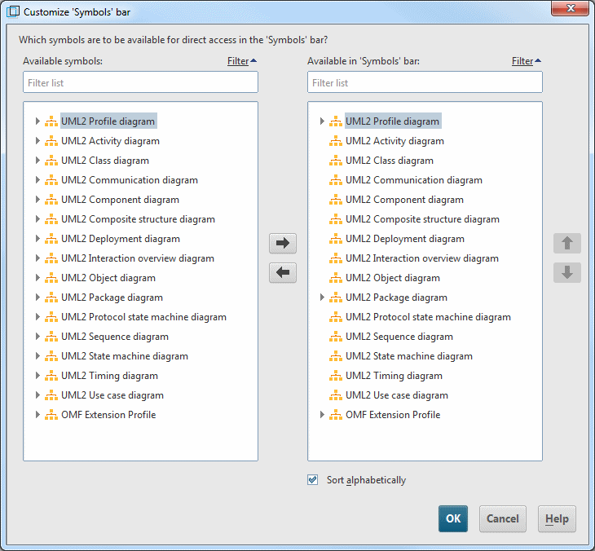Click UML2 Composite structure diagram icon in right list
The image size is (595, 551).
tap(336, 219)
